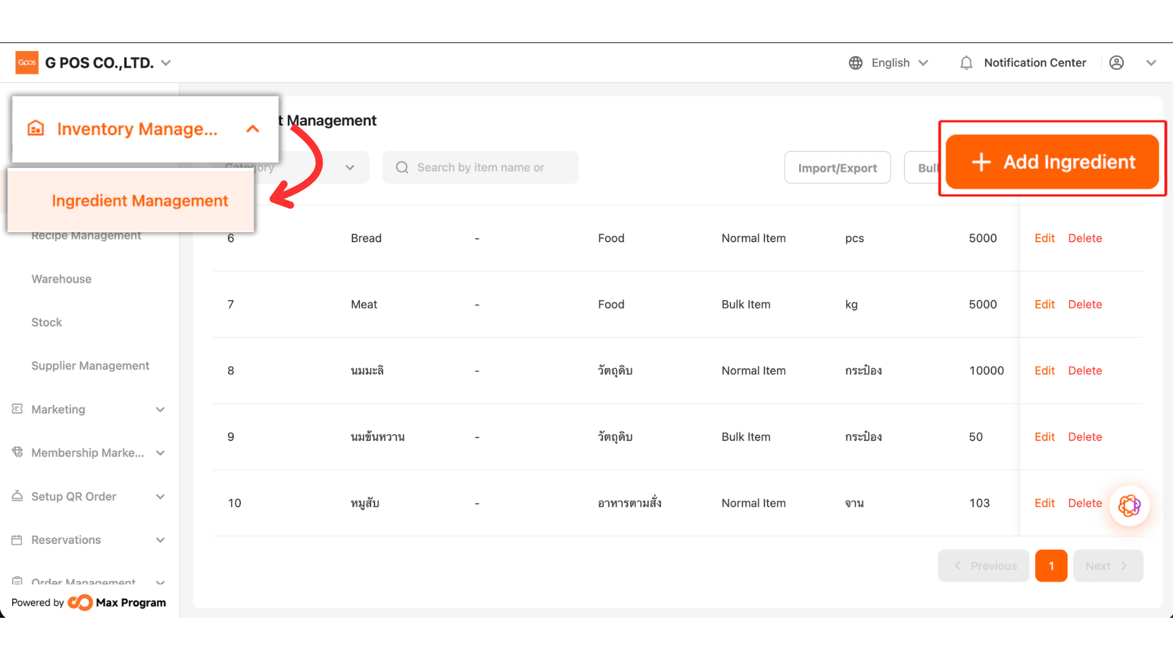Click the Inventory Management warehouse icon
Image resolution: width=1173 pixels, height=660 pixels.
point(36,128)
